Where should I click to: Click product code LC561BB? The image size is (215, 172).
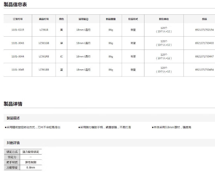coord(44,70)
